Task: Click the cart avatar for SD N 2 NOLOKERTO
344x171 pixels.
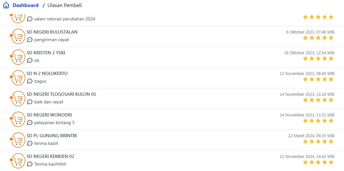Action: (x=18, y=78)
